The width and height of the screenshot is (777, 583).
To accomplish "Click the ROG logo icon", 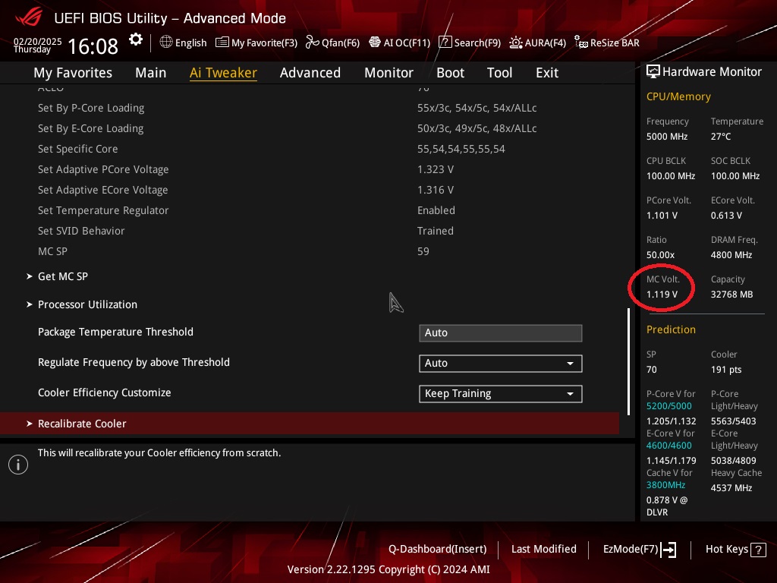I will point(29,17).
